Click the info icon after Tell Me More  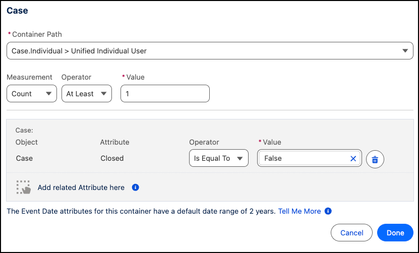click(x=328, y=211)
